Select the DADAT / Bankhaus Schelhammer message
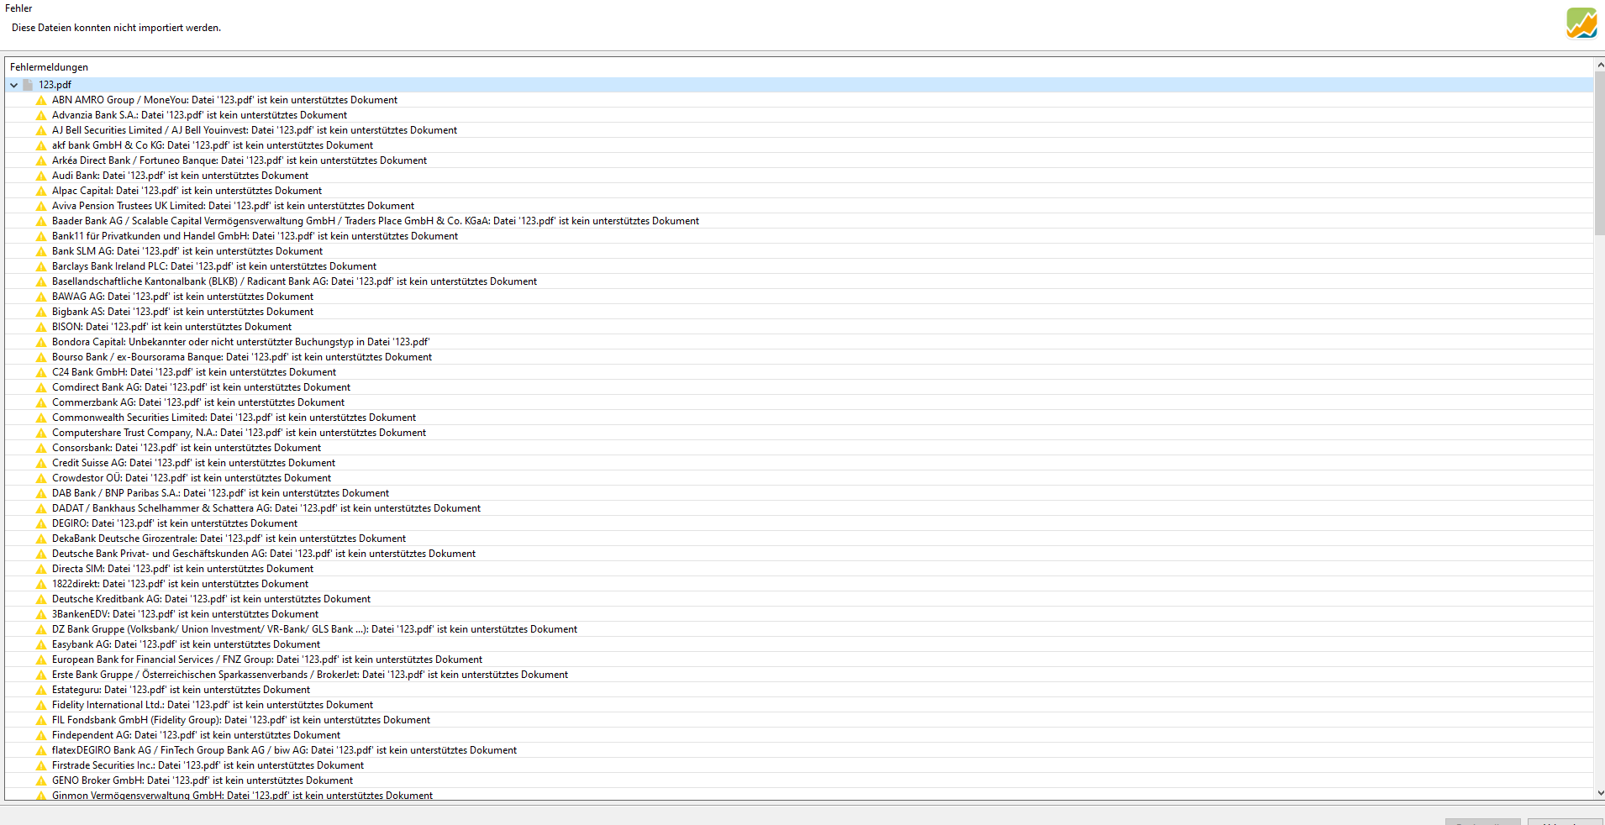1605x825 pixels. tap(266, 508)
